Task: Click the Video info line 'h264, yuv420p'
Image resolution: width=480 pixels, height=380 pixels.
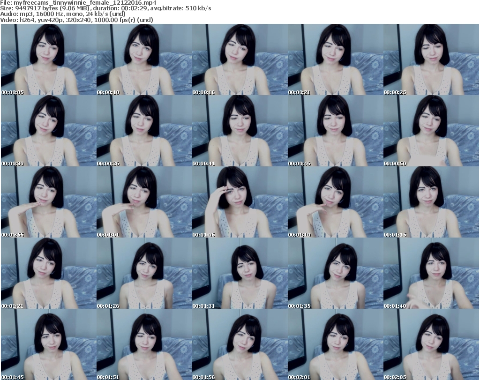Action: point(76,20)
